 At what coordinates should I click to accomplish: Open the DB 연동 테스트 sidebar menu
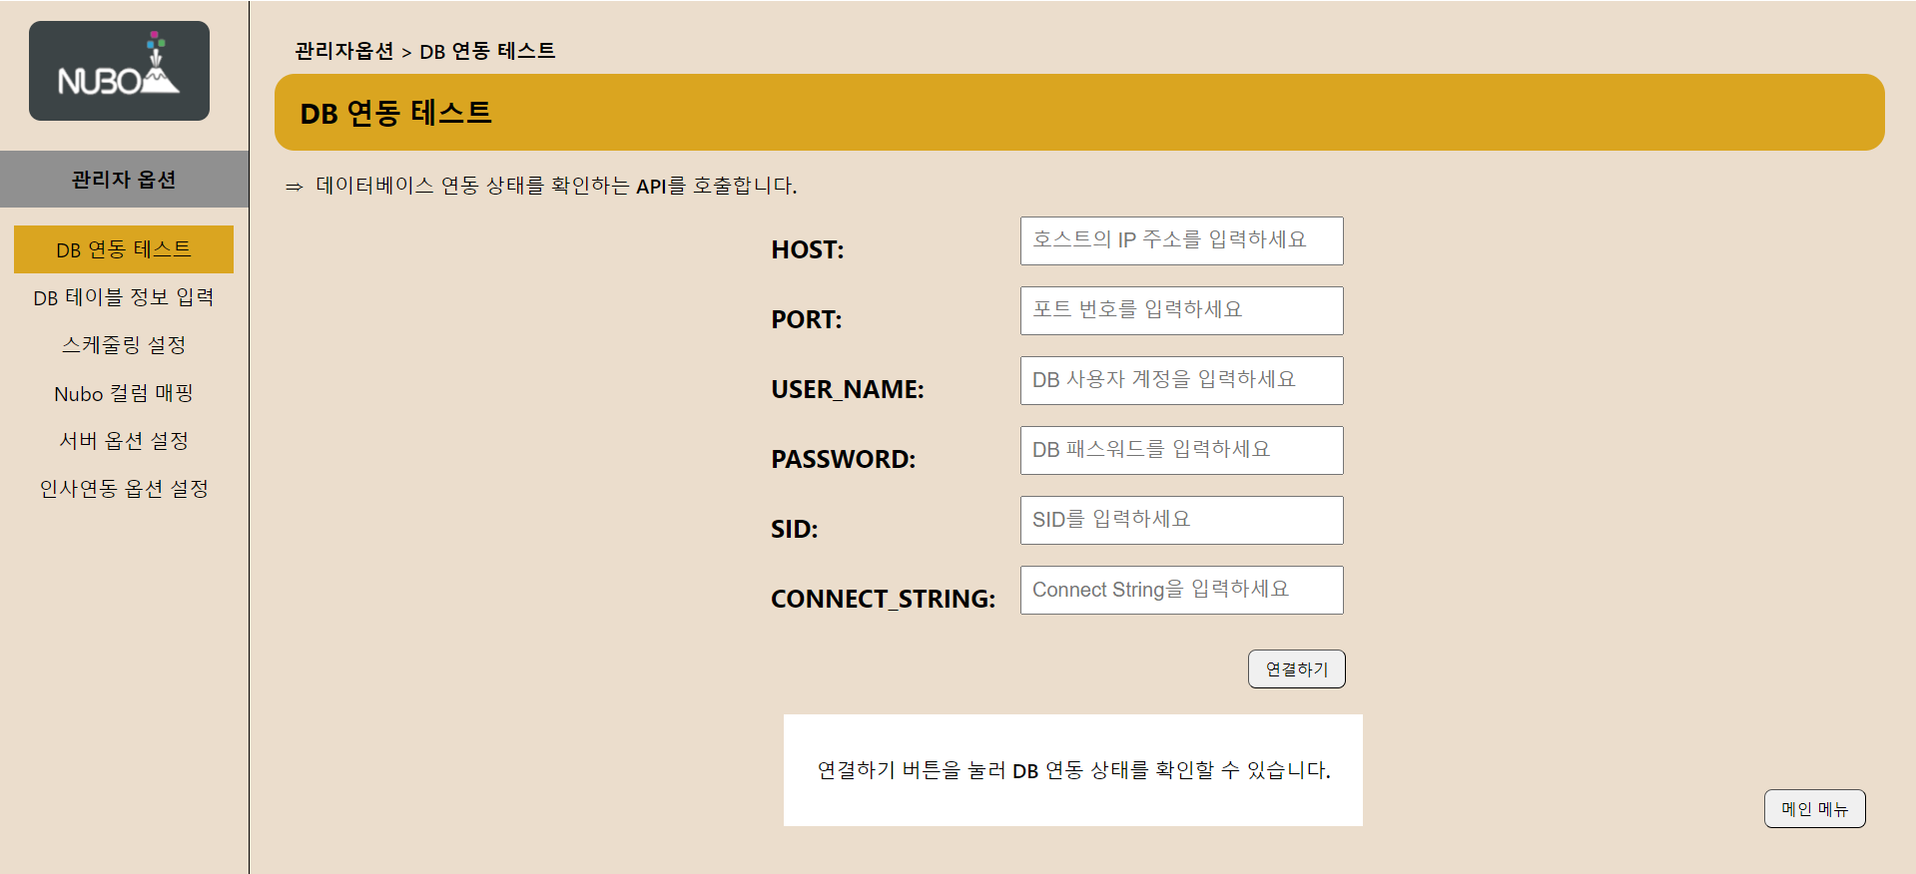[x=124, y=249]
